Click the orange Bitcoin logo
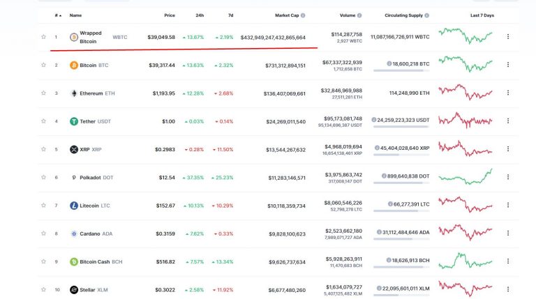This screenshot has width=536, height=299. pos(74,66)
